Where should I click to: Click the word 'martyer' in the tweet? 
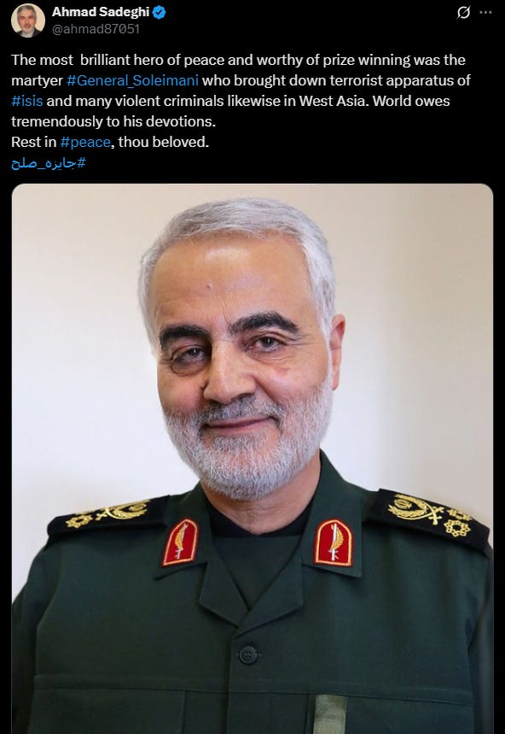point(37,80)
